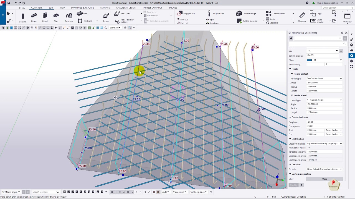Switch to the EDIT ribbon tab

pos(51,8)
